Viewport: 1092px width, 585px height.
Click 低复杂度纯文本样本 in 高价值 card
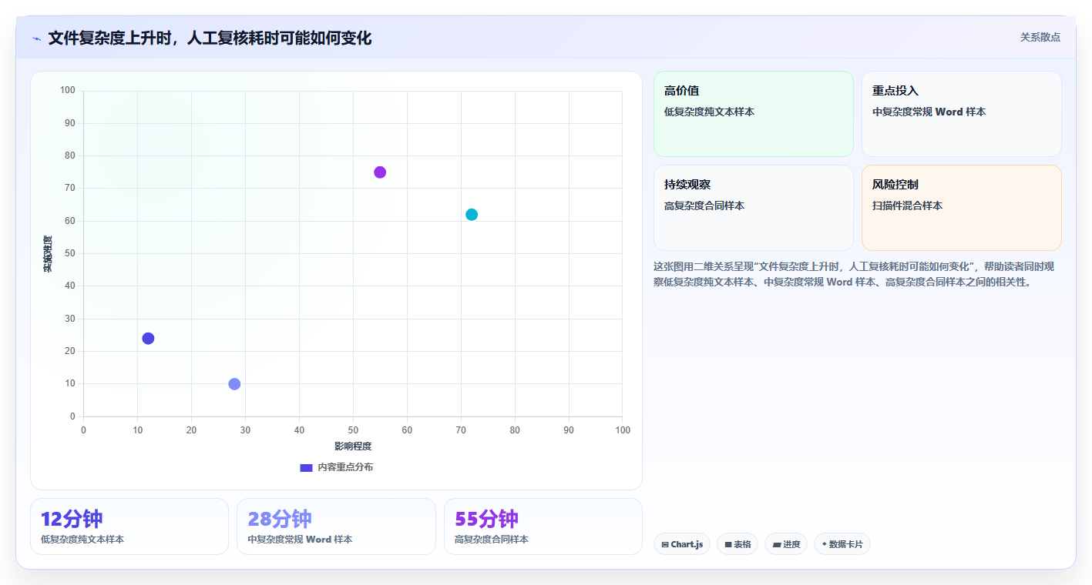(x=709, y=112)
